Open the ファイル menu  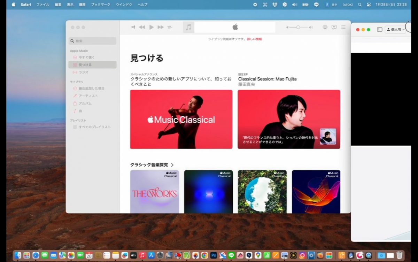click(x=43, y=5)
